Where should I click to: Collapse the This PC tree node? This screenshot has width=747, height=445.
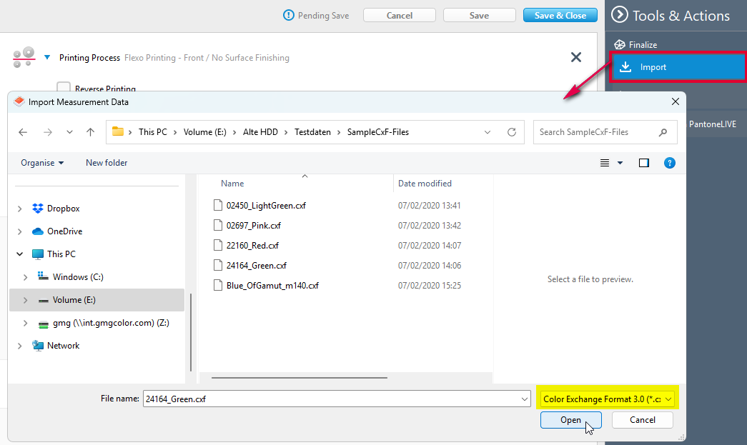click(19, 254)
